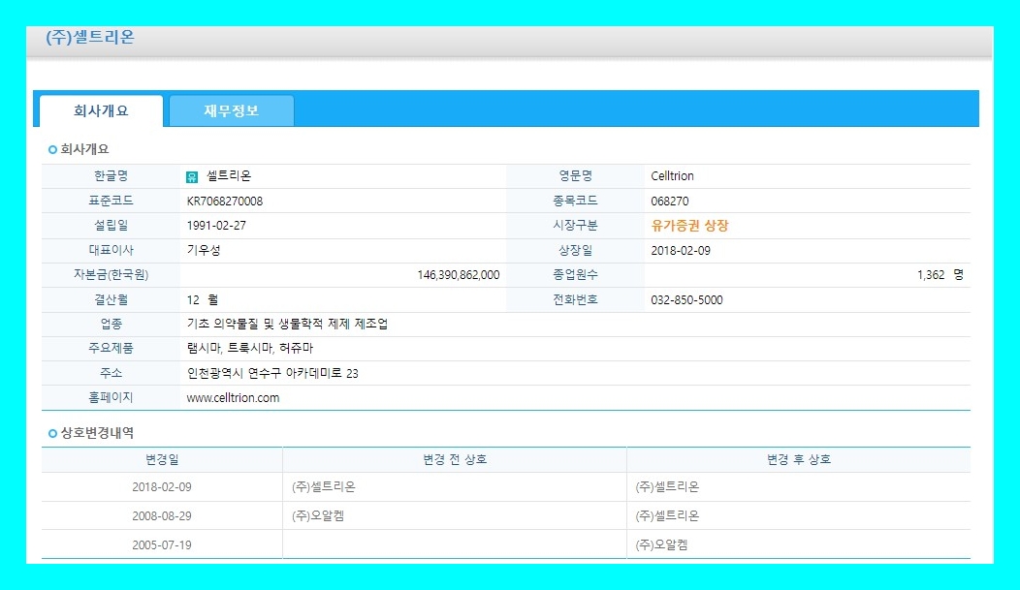This screenshot has height=590, width=1020.
Task: Click the 2018-02-09 name change row date
Action: pyautogui.click(x=162, y=486)
